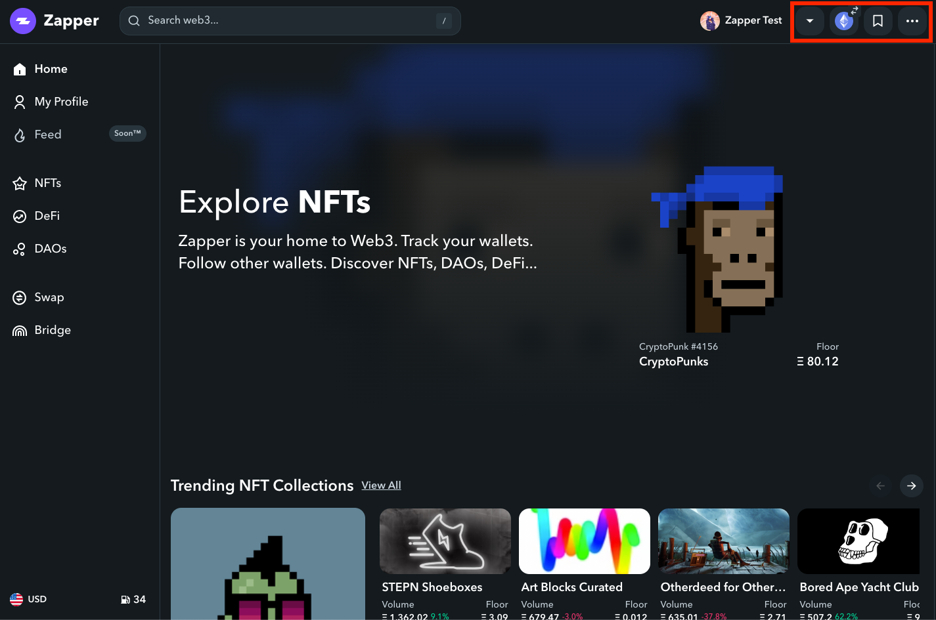This screenshot has height=620, width=936.
Task: Click the Zapper Test account name
Action: click(x=753, y=20)
